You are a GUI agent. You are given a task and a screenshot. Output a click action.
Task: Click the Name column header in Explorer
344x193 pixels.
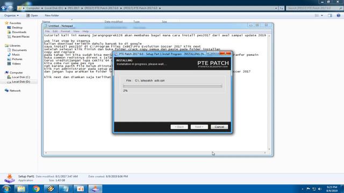coord(46,21)
